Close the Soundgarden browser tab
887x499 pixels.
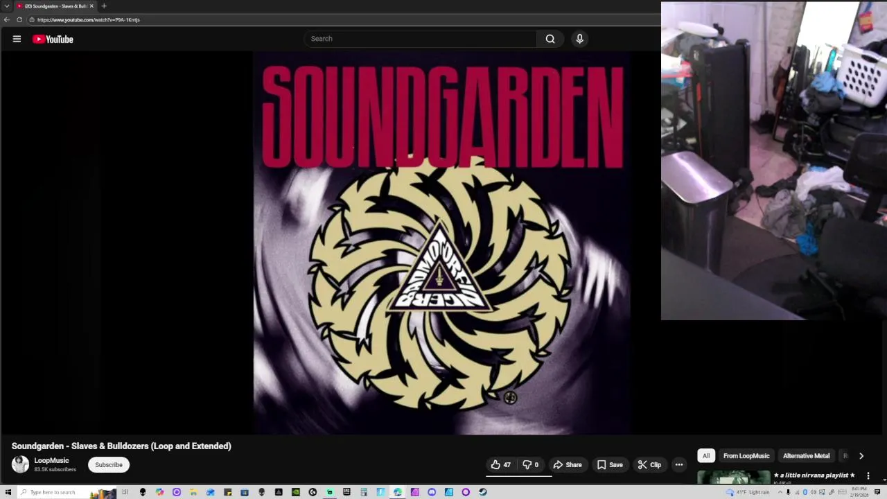pyautogui.click(x=91, y=6)
